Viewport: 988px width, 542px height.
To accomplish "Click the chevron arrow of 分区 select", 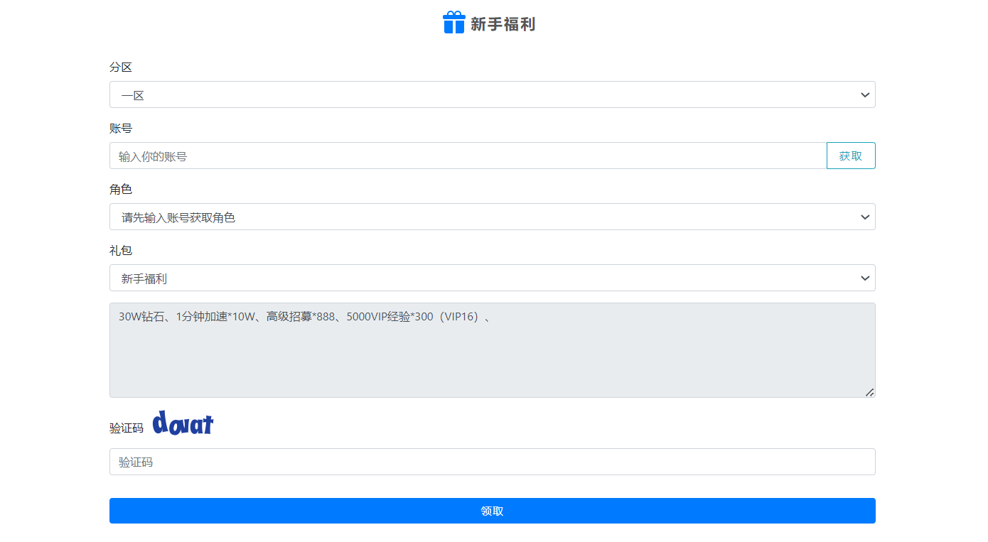I will 864,94.
